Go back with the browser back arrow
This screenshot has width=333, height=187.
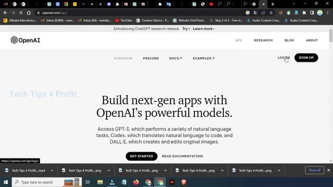click(x=5, y=12)
